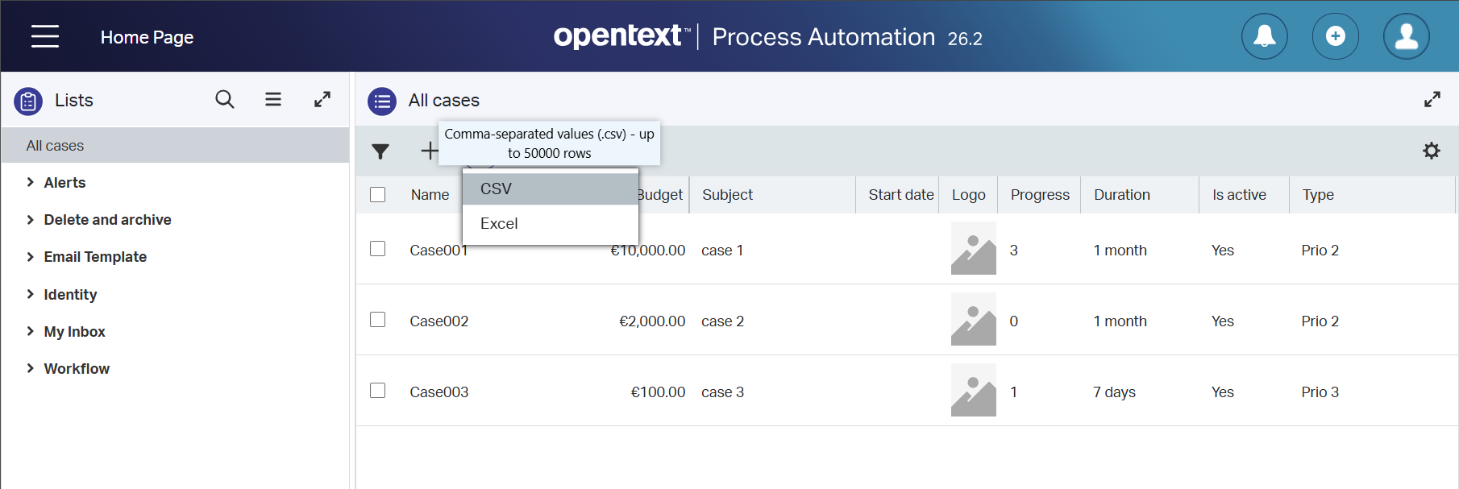Click the Alerts label in Lists
1459x489 pixels.
(64, 183)
